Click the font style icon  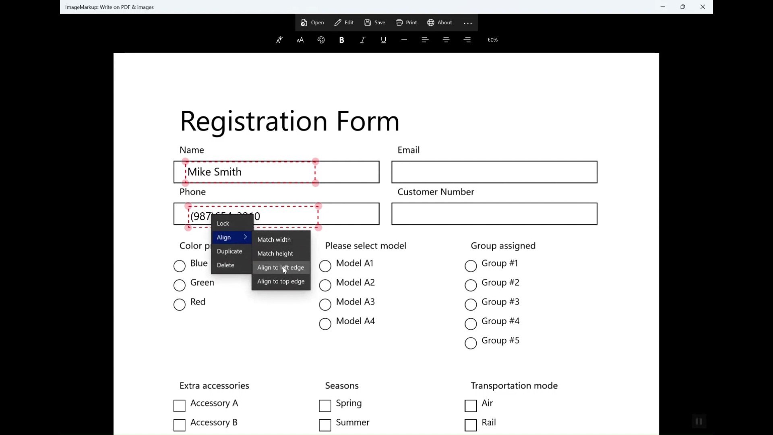[279, 40]
